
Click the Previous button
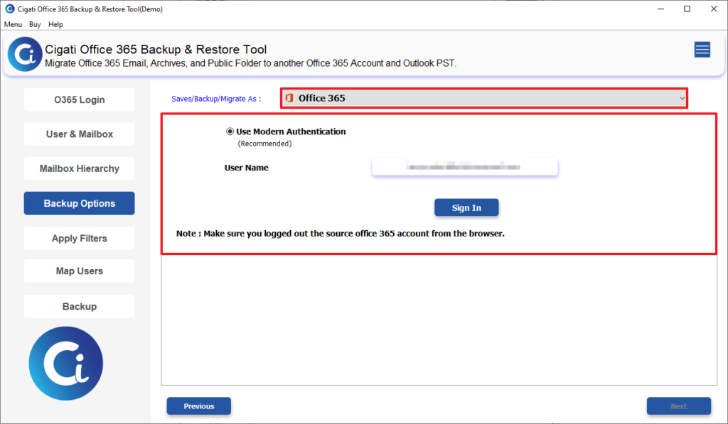(x=199, y=406)
